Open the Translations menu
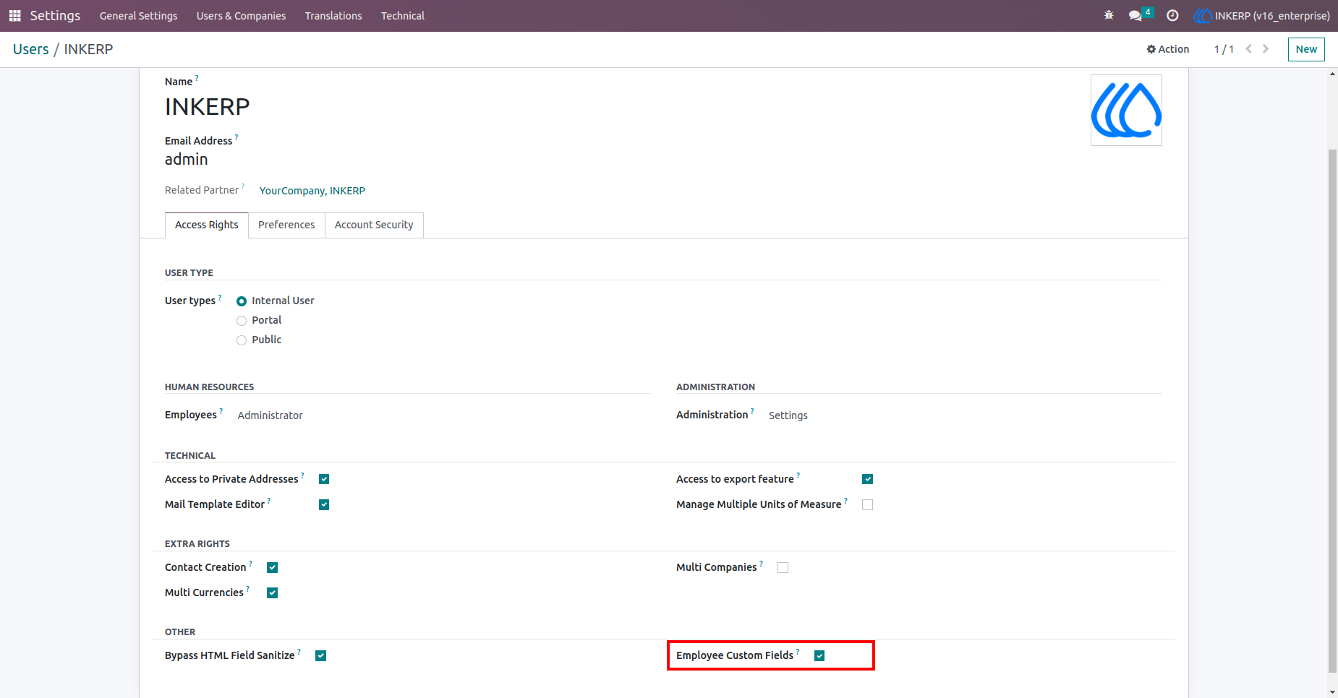The image size is (1338, 698). (333, 16)
